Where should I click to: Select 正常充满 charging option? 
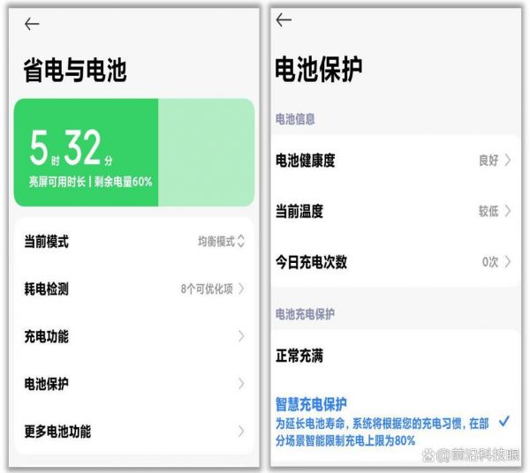(x=300, y=357)
